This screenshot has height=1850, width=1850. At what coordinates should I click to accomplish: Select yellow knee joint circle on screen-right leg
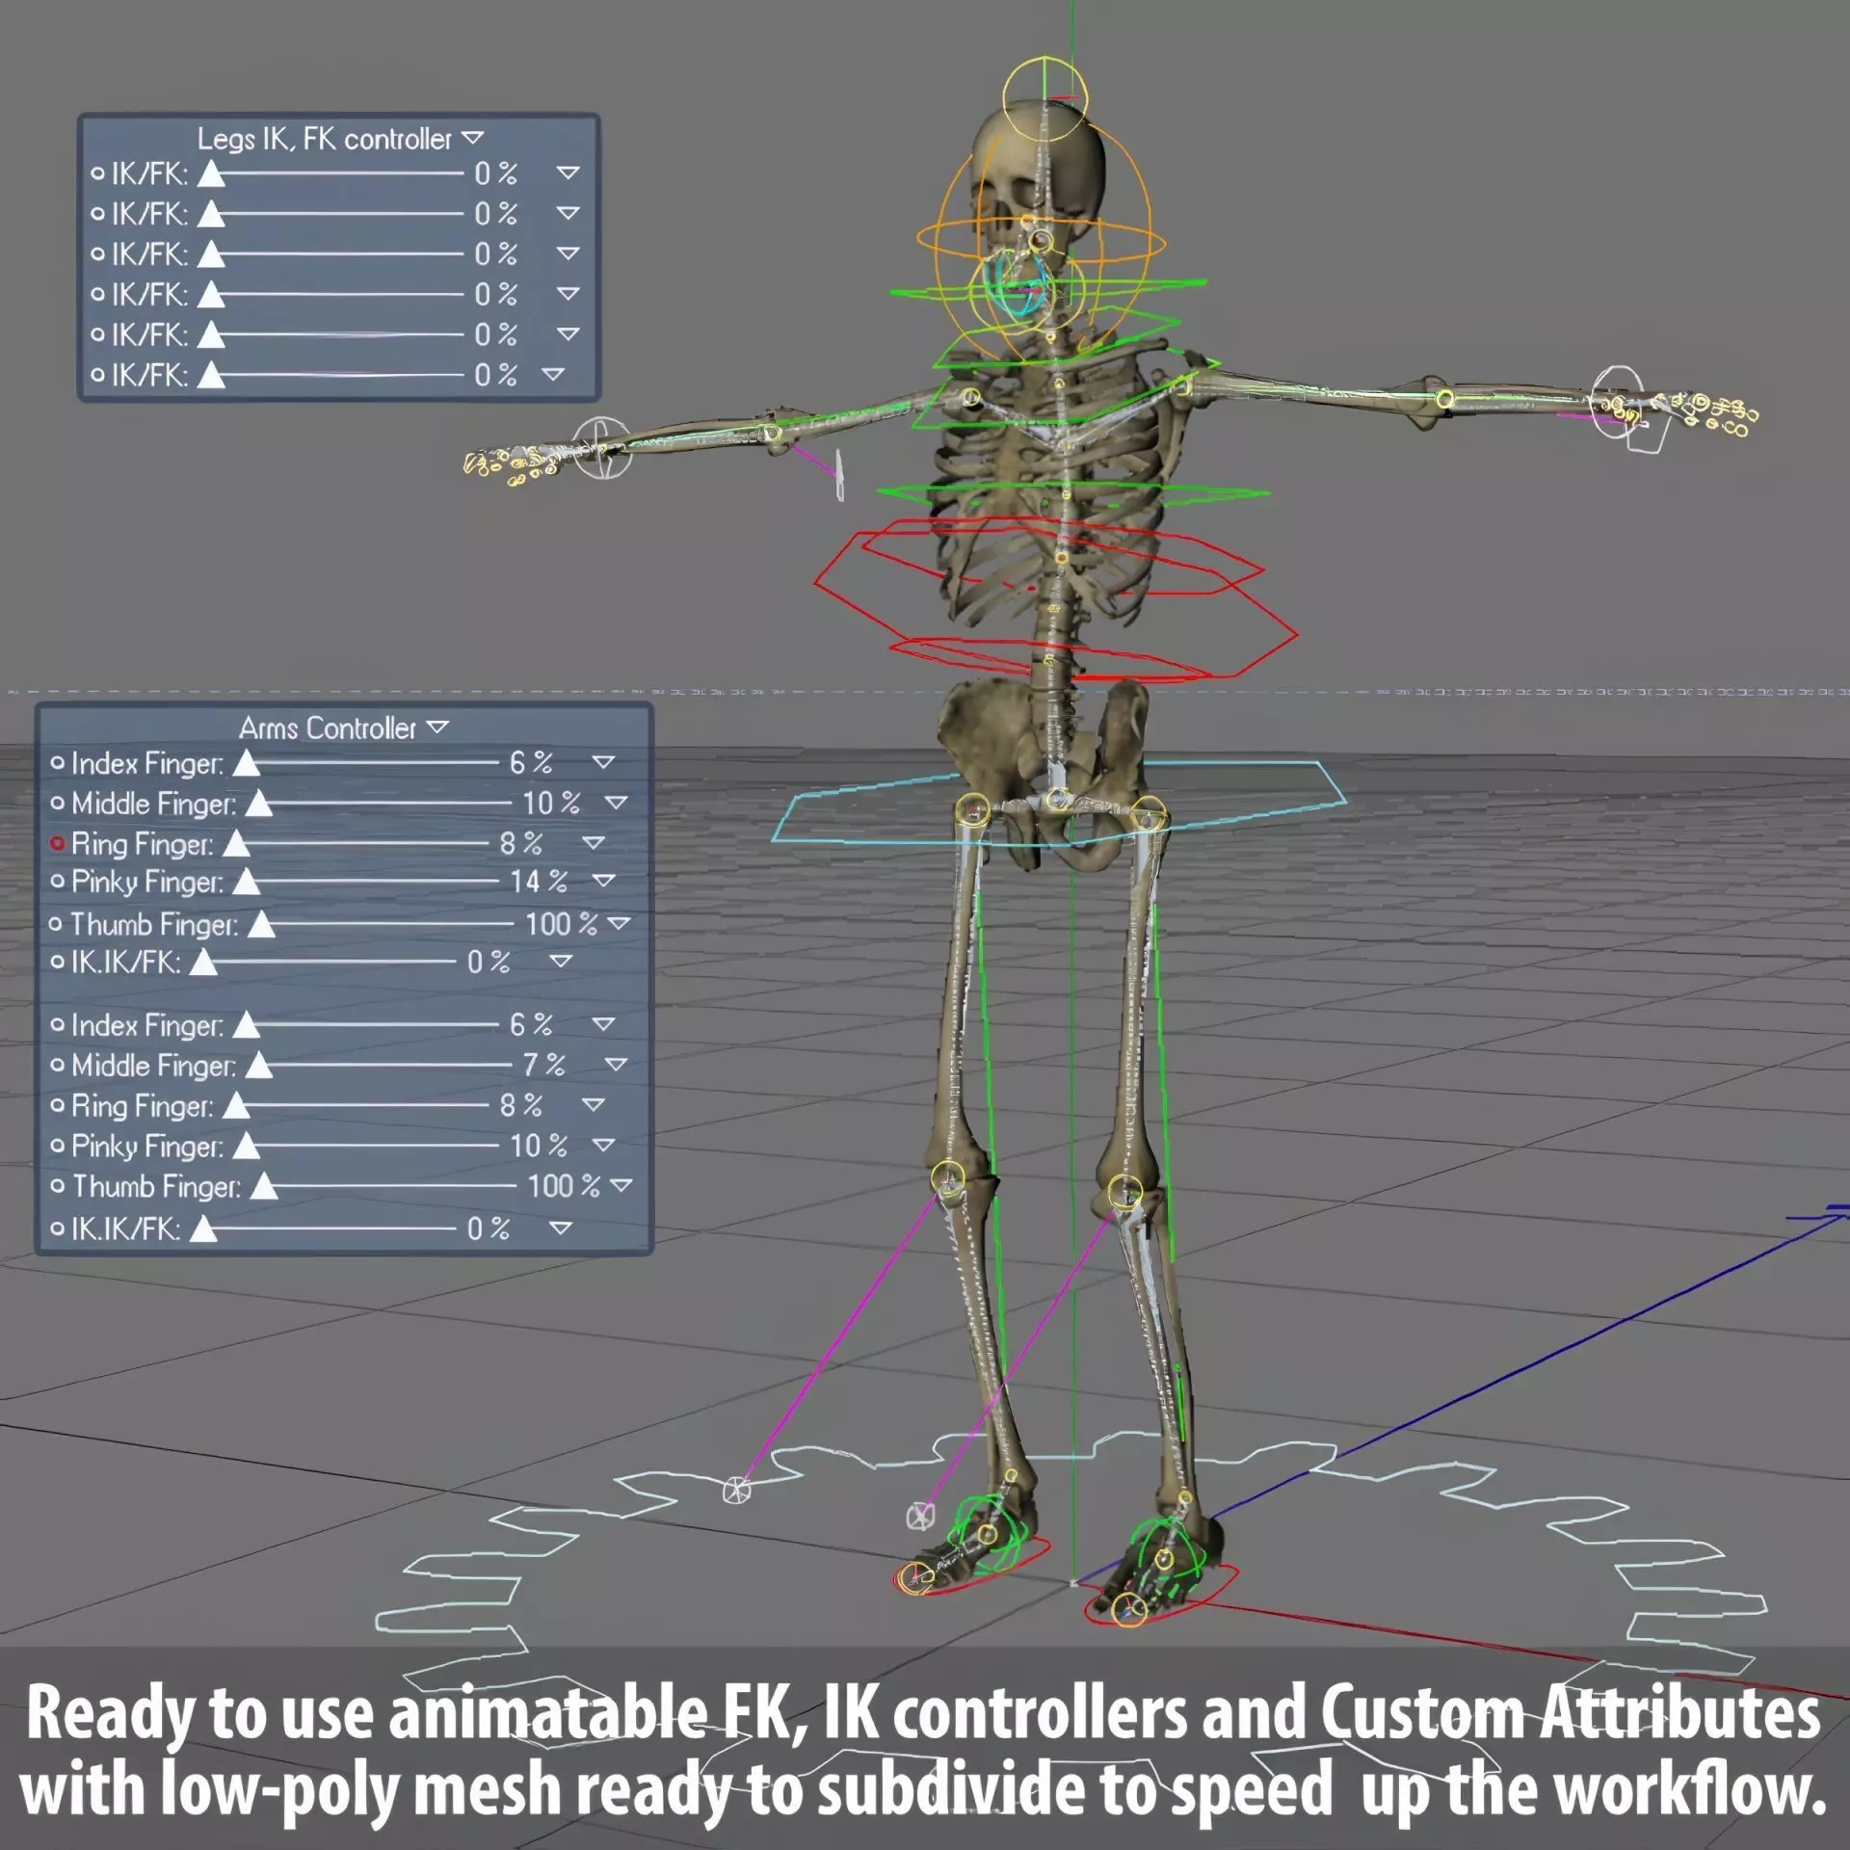tap(1124, 1192)
